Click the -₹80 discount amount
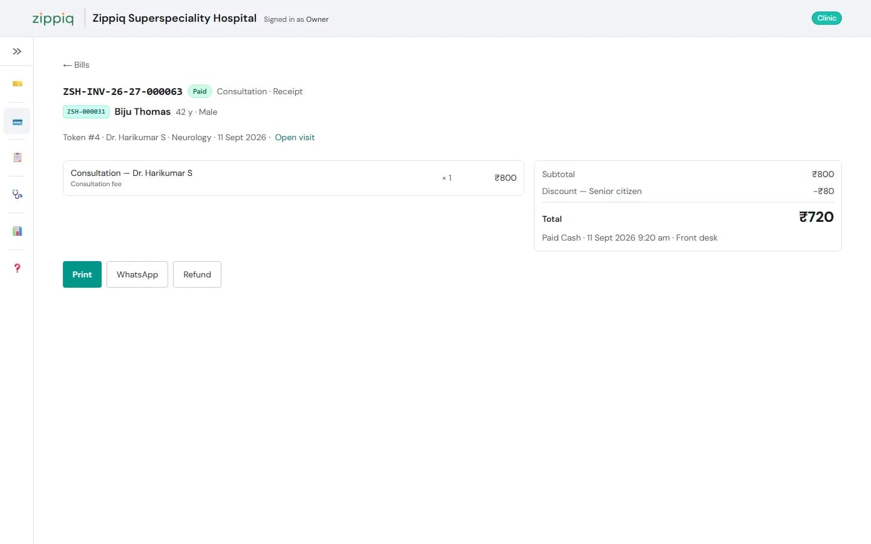Screen dimensions: 871x544 [x=823, y=191]
